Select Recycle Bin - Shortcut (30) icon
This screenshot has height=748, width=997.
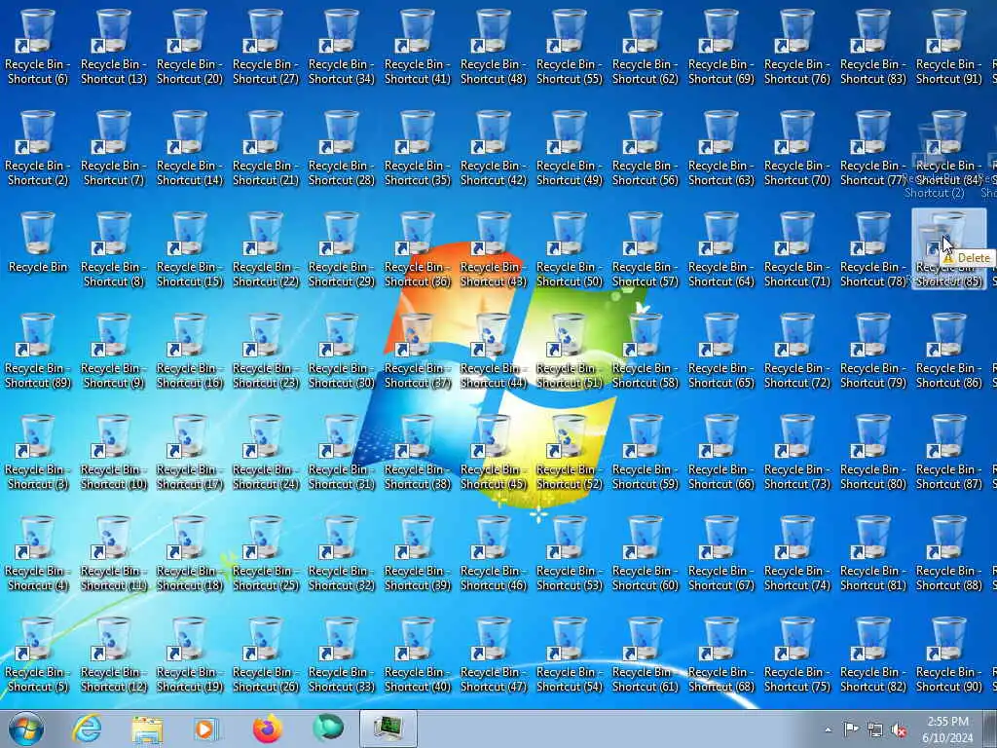coord(342,351)
